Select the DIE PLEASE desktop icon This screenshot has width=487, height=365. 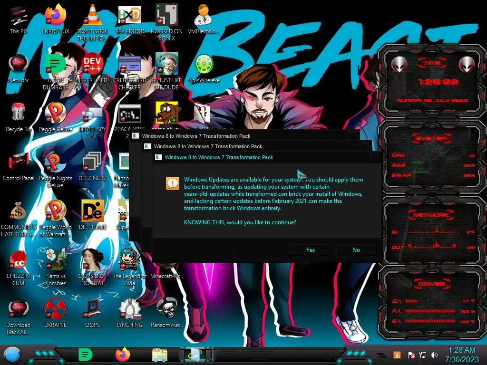click(x=93, y=215)
